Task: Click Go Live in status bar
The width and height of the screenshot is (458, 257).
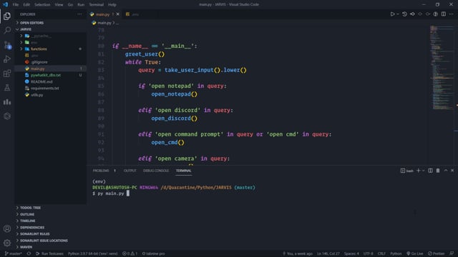Action: point(415,253)
